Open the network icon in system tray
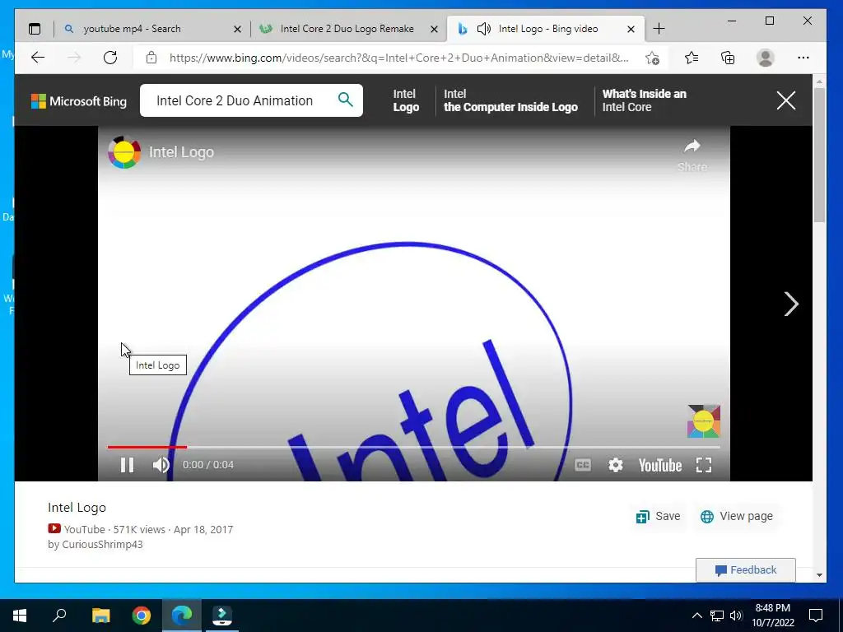 [717, 616]
